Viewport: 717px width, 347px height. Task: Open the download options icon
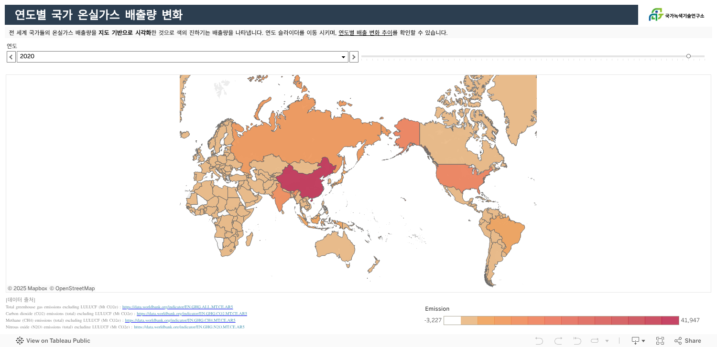point(638,341)
